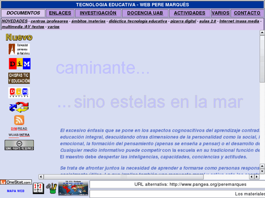Click the URL alternativa pangea.org text box
265x198 pixels.
click(x=177, y=184)
